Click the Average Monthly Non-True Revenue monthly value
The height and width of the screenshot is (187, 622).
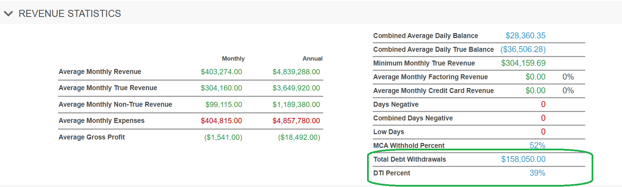[x=224, y=105]
